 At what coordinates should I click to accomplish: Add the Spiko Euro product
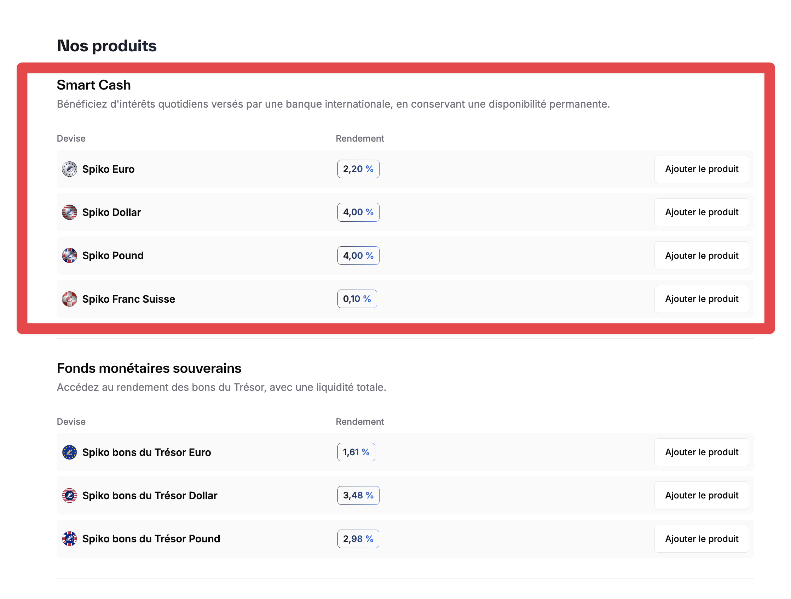coord(701,169)
